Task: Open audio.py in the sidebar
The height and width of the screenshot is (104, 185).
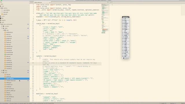Action: point(8,77)
